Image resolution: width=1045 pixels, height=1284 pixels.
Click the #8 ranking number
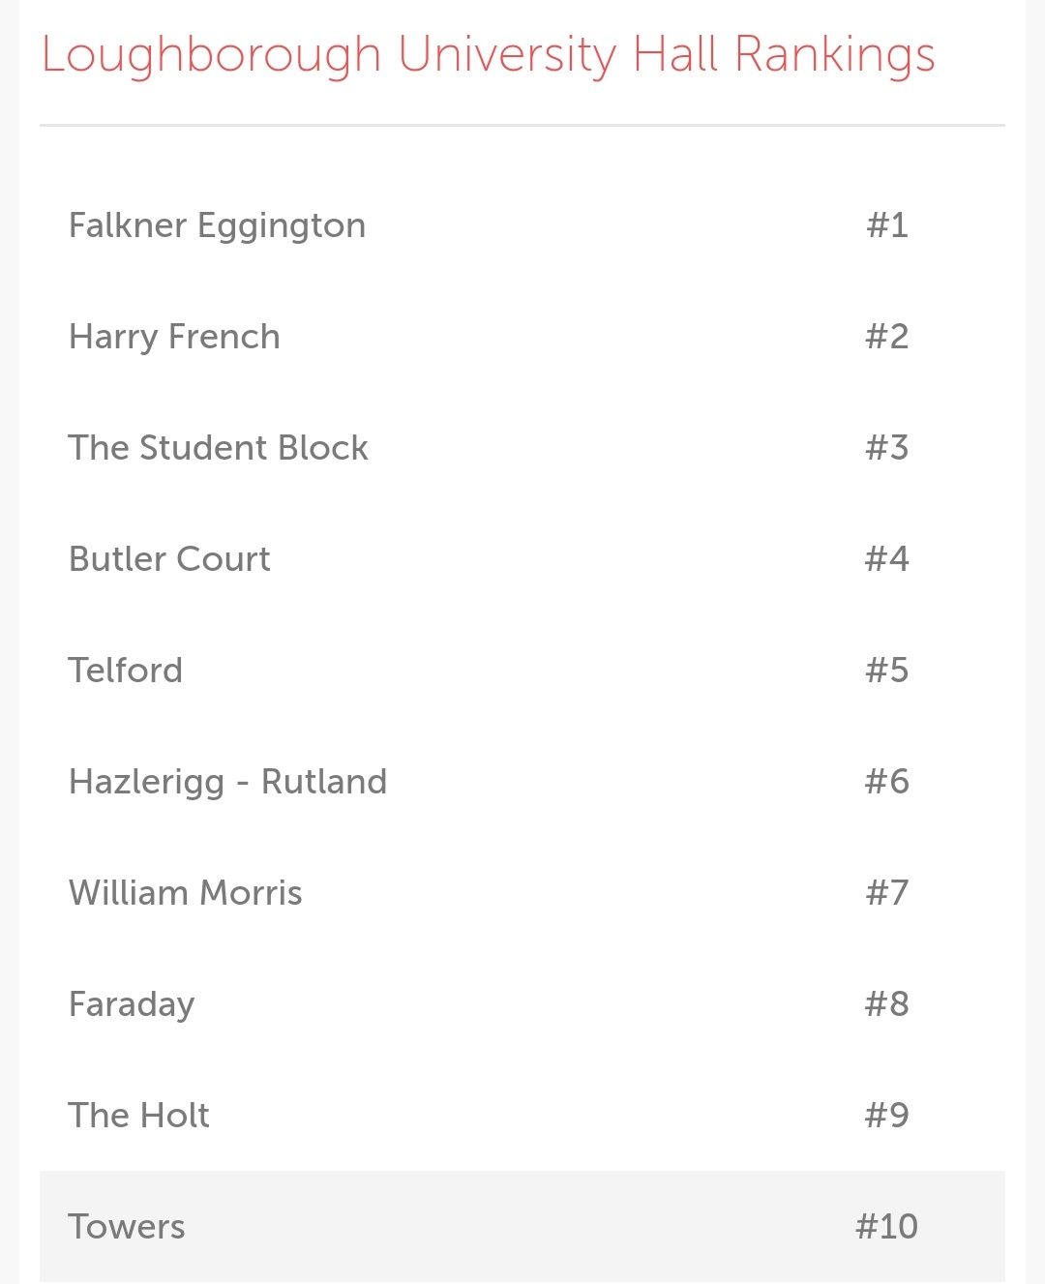[x=887, y=1004]
